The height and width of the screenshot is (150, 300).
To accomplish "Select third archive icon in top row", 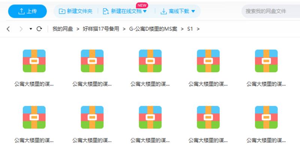I will pyautogui.click(x=150, y=61).
